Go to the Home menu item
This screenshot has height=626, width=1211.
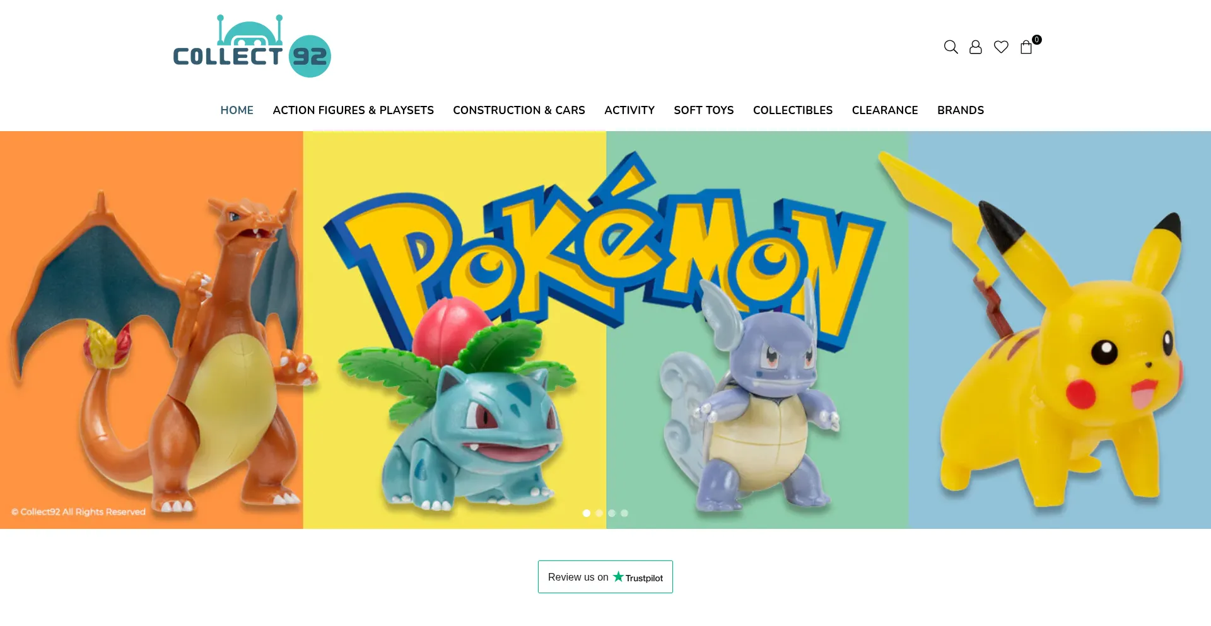(237, 110)
